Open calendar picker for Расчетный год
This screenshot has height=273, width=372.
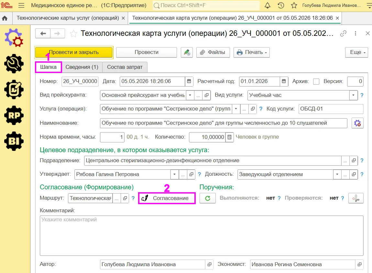point(284,81)
